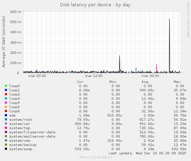
Task: Select the loop6 legend label
Action: tap(14, 111)
